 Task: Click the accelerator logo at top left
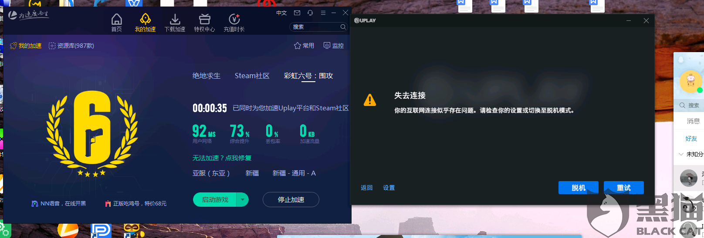click(28, 15)
